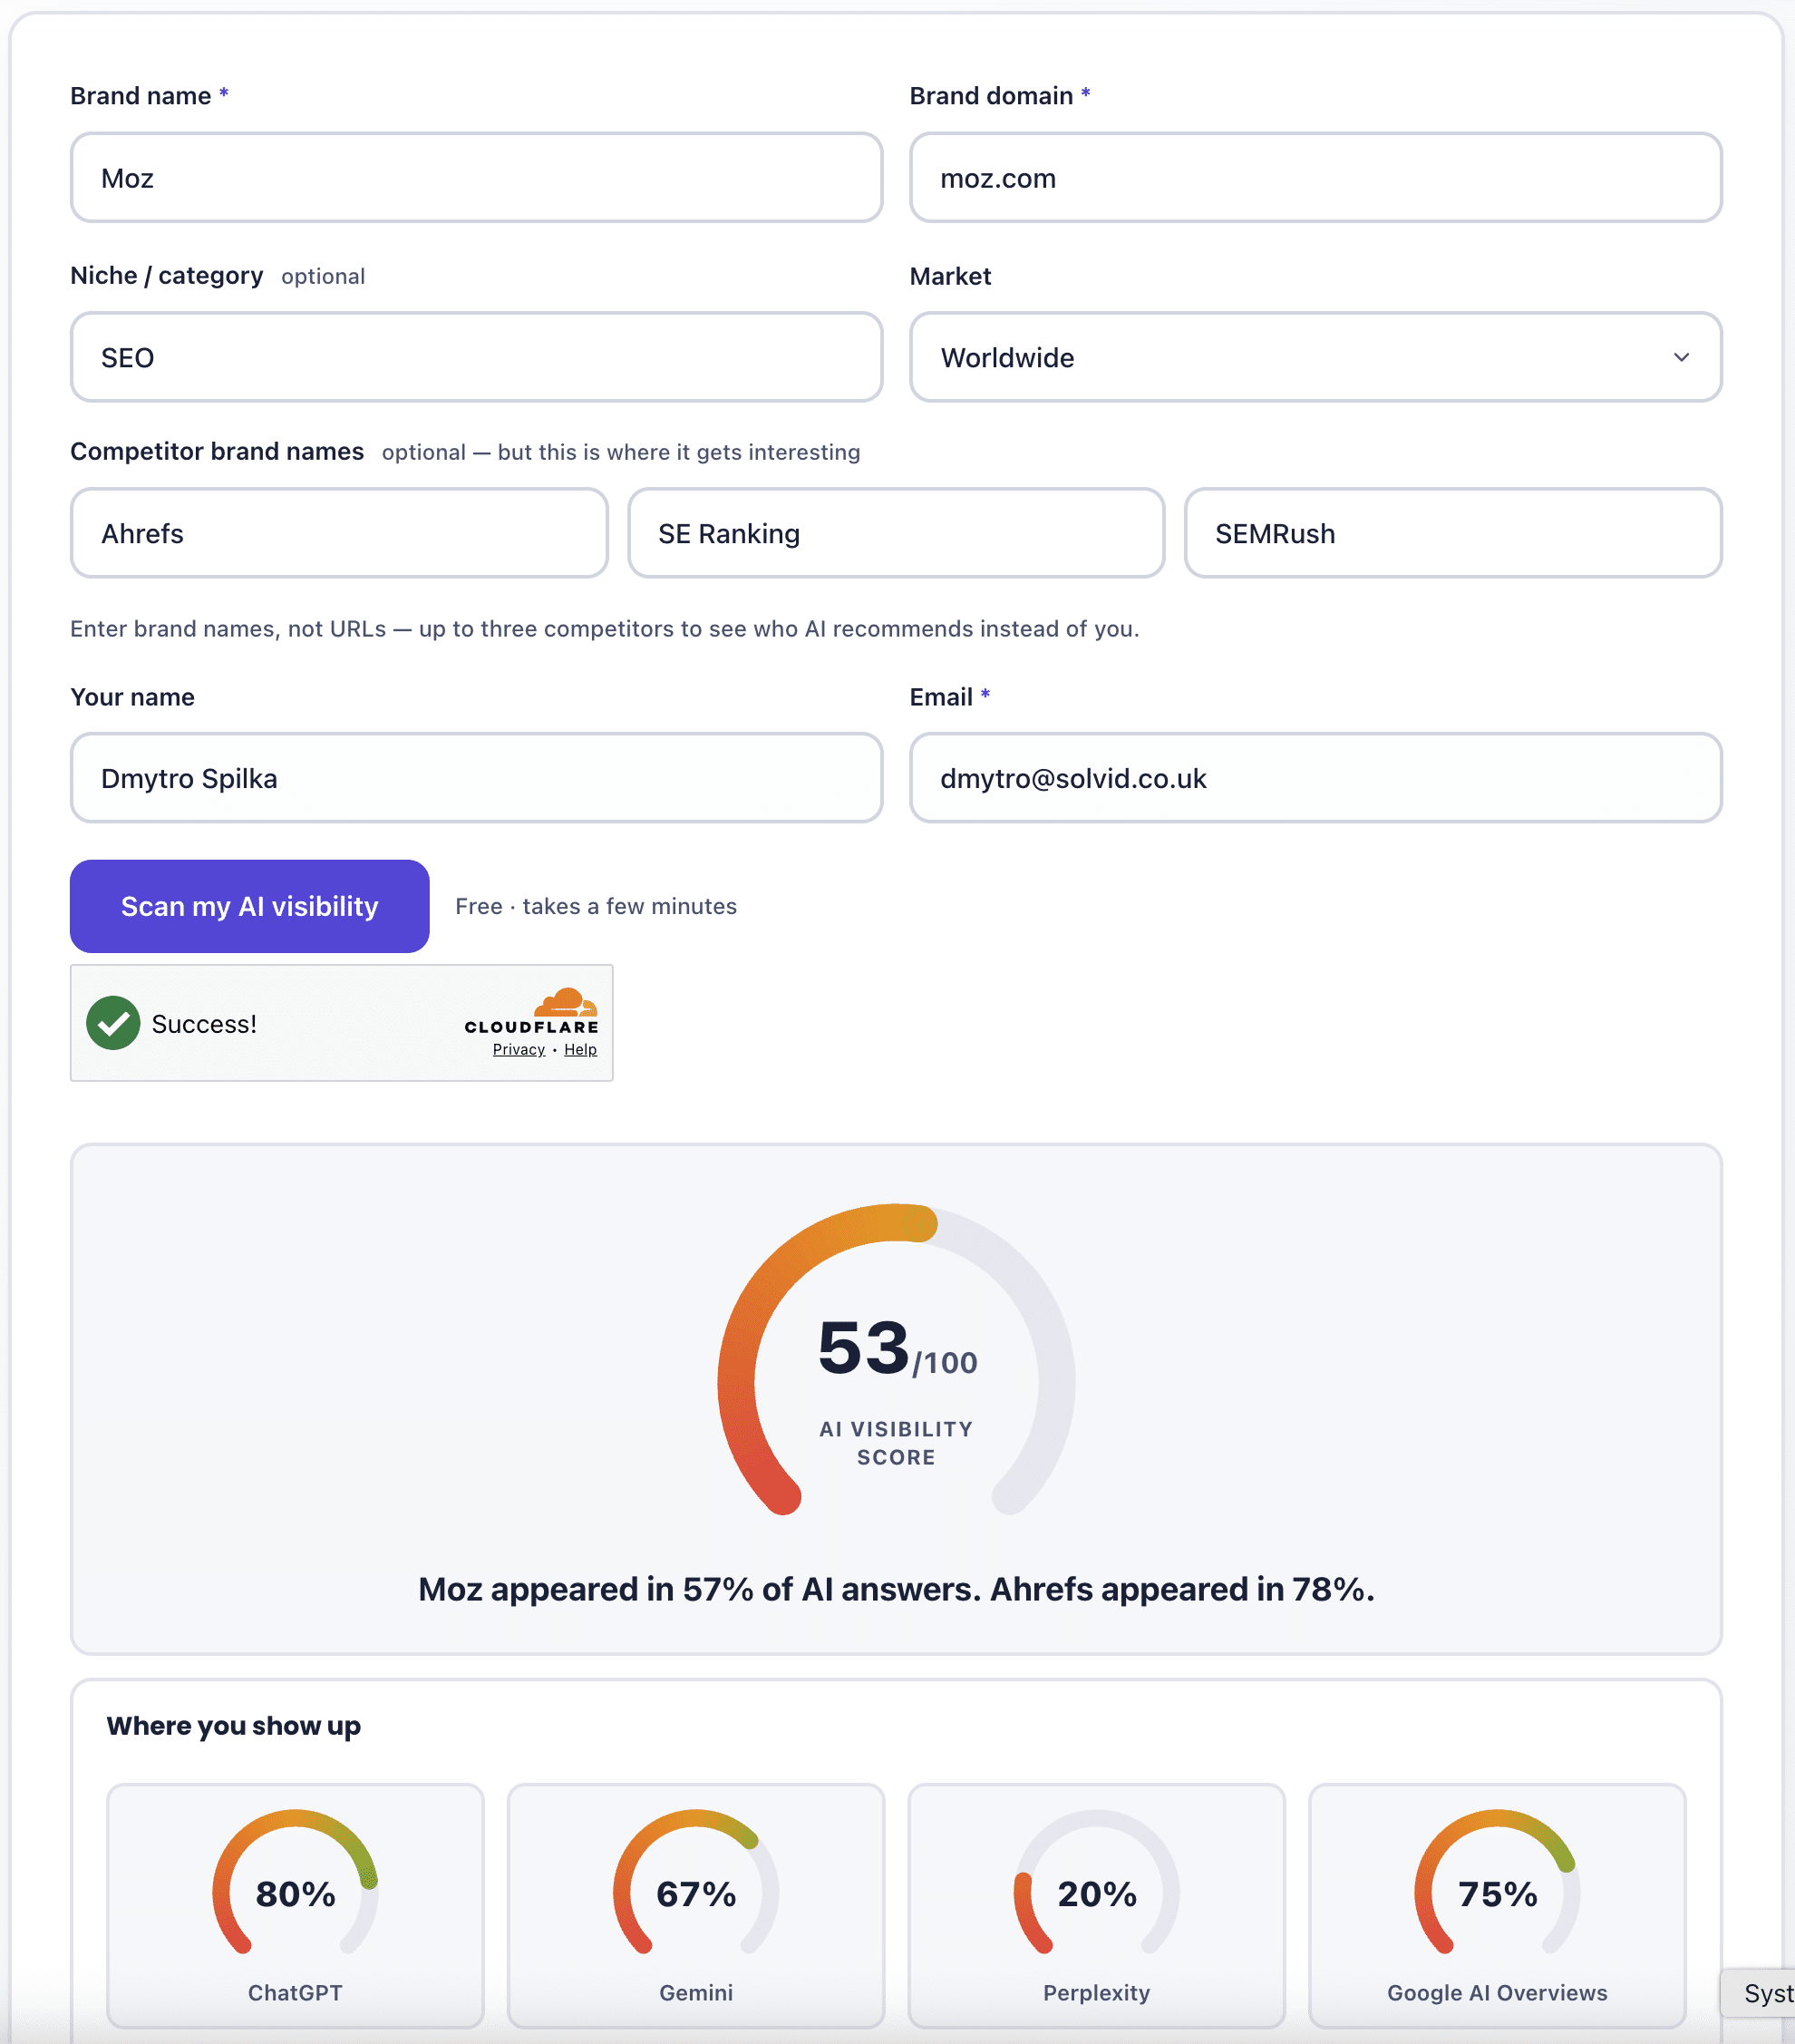
Task: Click the 'ChatGPT' label under the gauge
Action: [x=295, y=1993]
